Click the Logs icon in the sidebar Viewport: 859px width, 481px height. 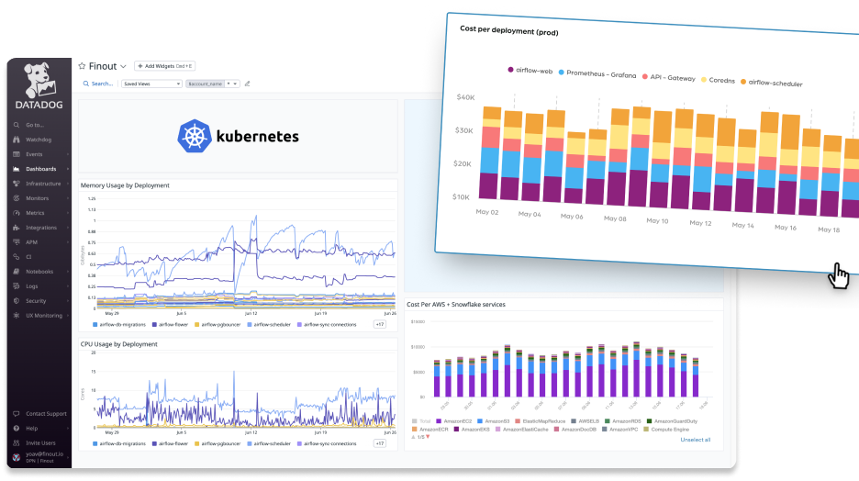tap(17, 286)
